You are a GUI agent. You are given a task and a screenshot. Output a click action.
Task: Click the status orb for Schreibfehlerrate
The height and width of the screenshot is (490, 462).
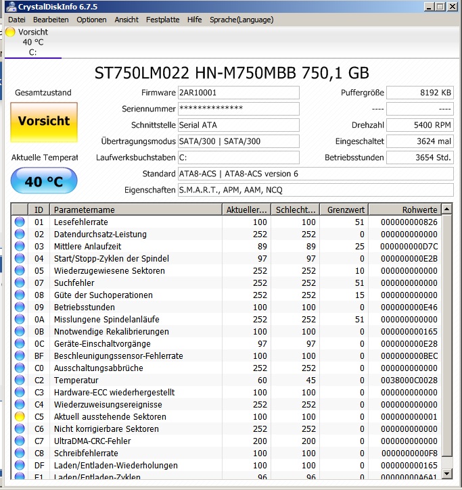[20, 454]
